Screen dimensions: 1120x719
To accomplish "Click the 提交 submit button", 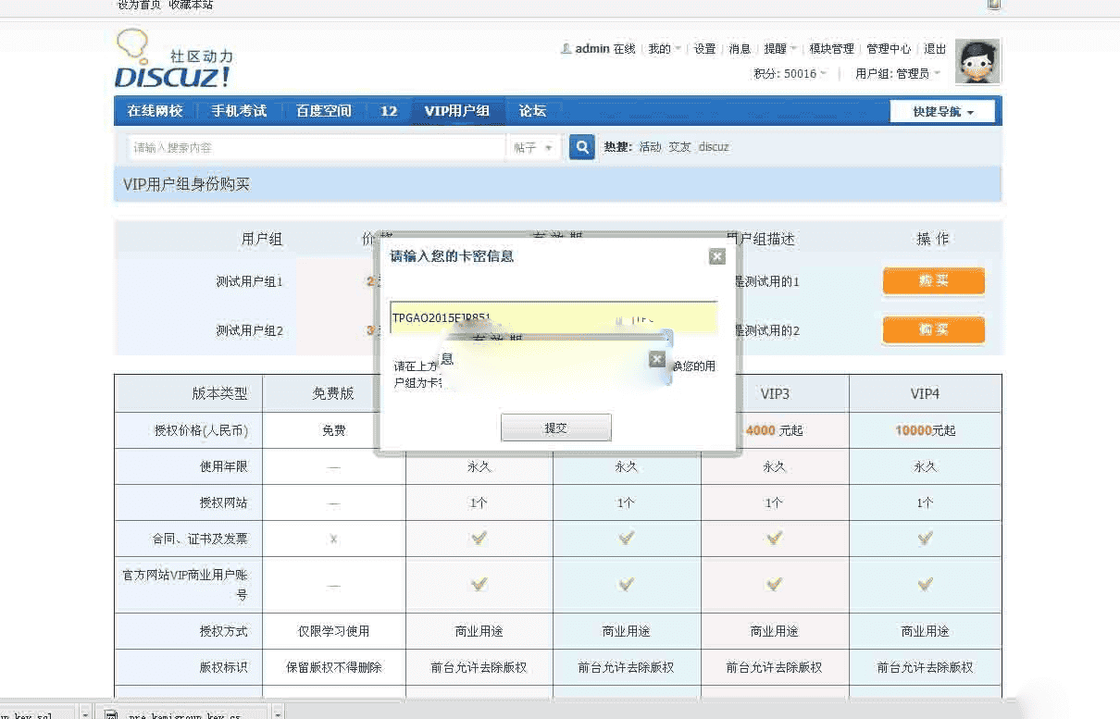I will pyautogui.click(x=555, y=428).
